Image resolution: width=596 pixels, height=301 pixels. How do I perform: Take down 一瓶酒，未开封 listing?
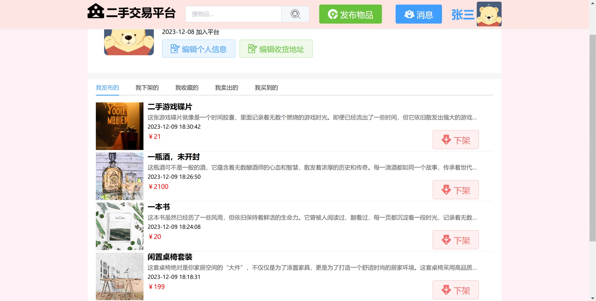tap(455, 190)
